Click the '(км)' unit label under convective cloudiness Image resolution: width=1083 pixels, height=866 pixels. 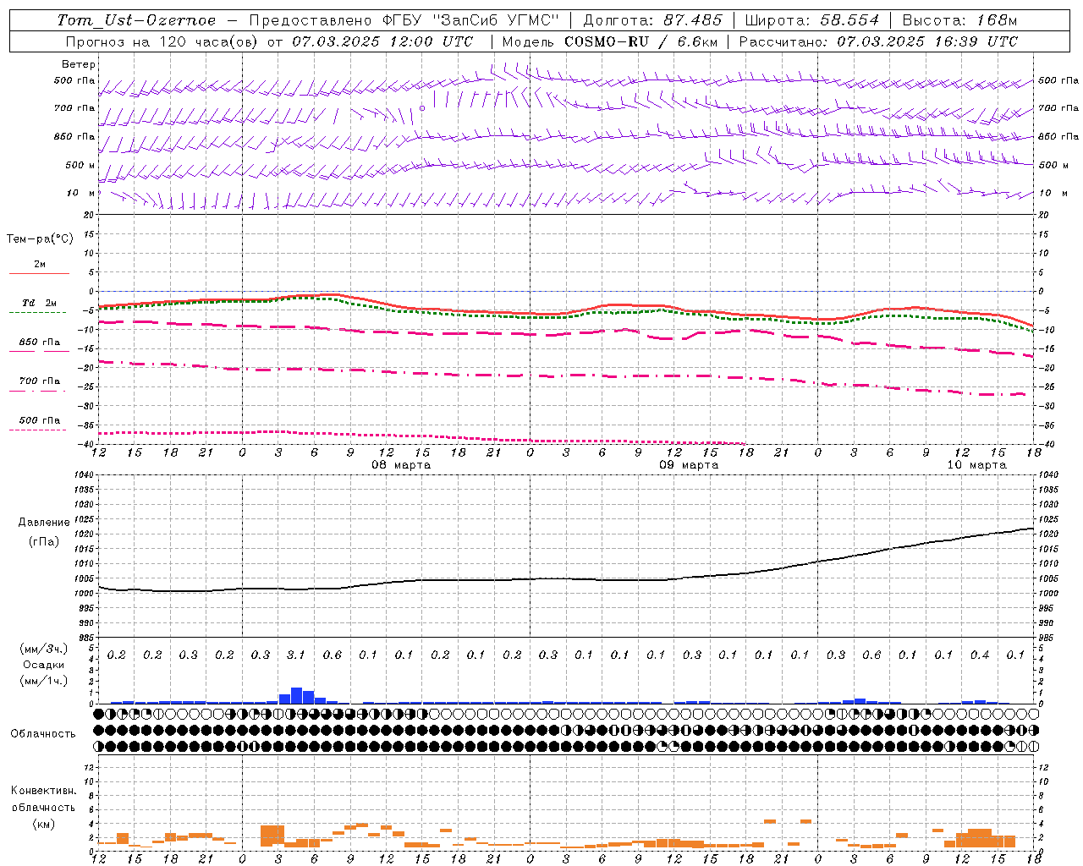pos(44,824)
